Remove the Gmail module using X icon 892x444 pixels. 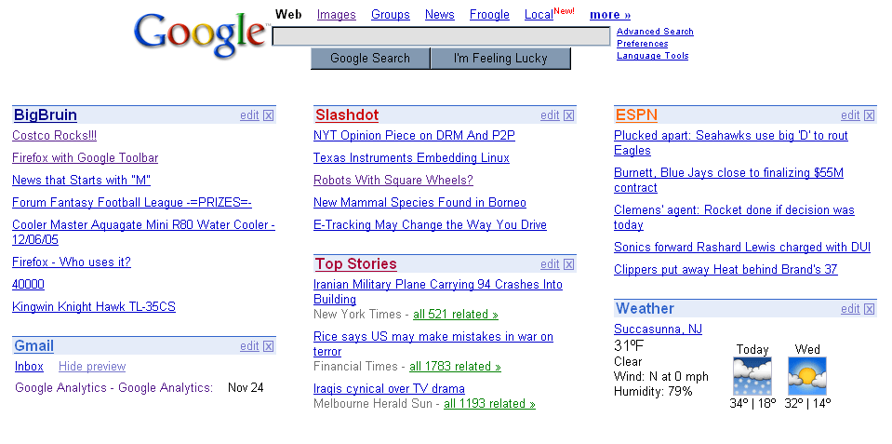269,346
